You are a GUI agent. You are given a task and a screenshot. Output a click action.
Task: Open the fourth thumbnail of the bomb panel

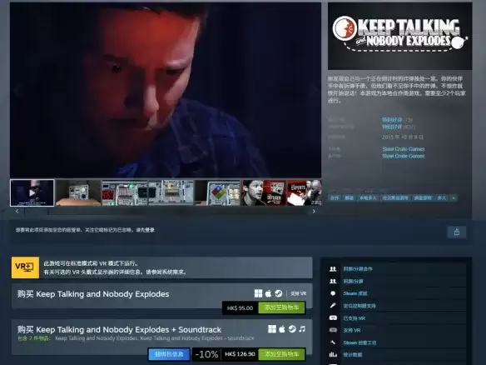pos(171,192)
